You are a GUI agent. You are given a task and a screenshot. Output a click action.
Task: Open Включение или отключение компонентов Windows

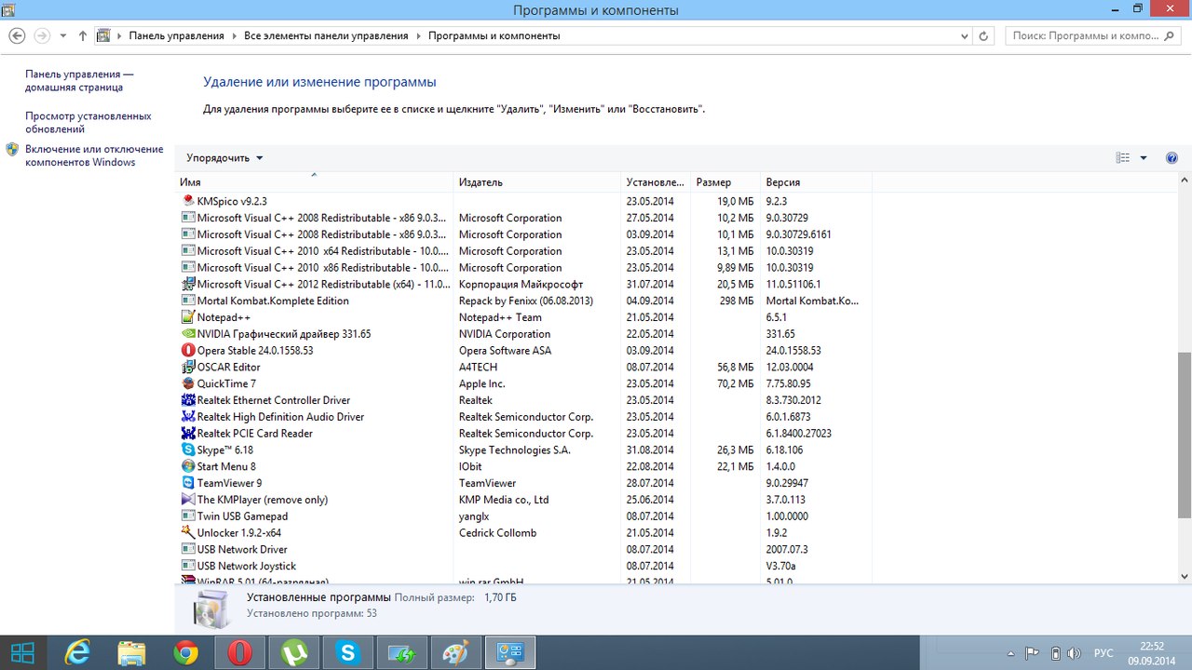point(94,155)
